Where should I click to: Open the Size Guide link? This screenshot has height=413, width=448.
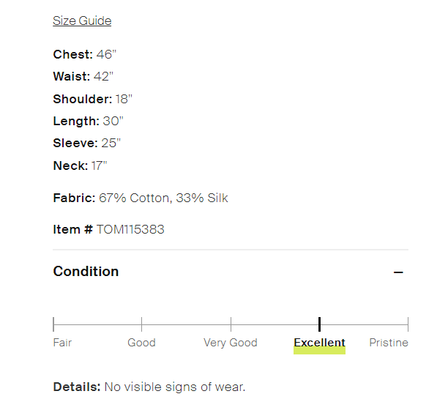coord(82,21)
